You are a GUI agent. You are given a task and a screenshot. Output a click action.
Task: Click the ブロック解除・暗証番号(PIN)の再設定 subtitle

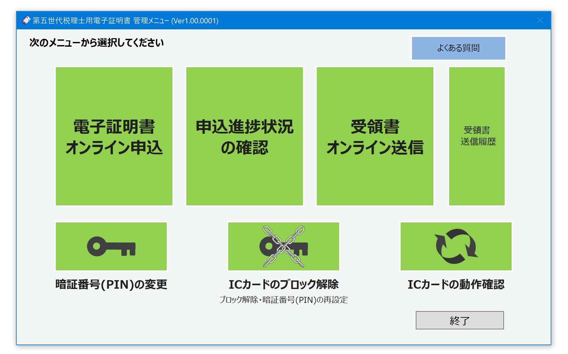point(283,300)
